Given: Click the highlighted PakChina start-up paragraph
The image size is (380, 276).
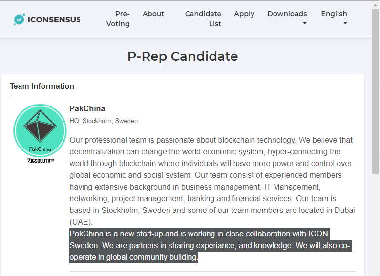Looking at the screenshot, I should click(x=210, y=246).
